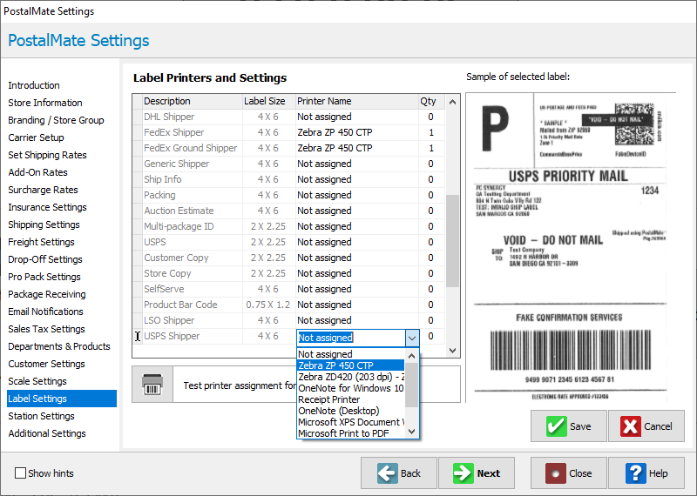The width and height of the screenshot is (697, 496).
Task: Click the Qty column header
Action: (431, 101)
